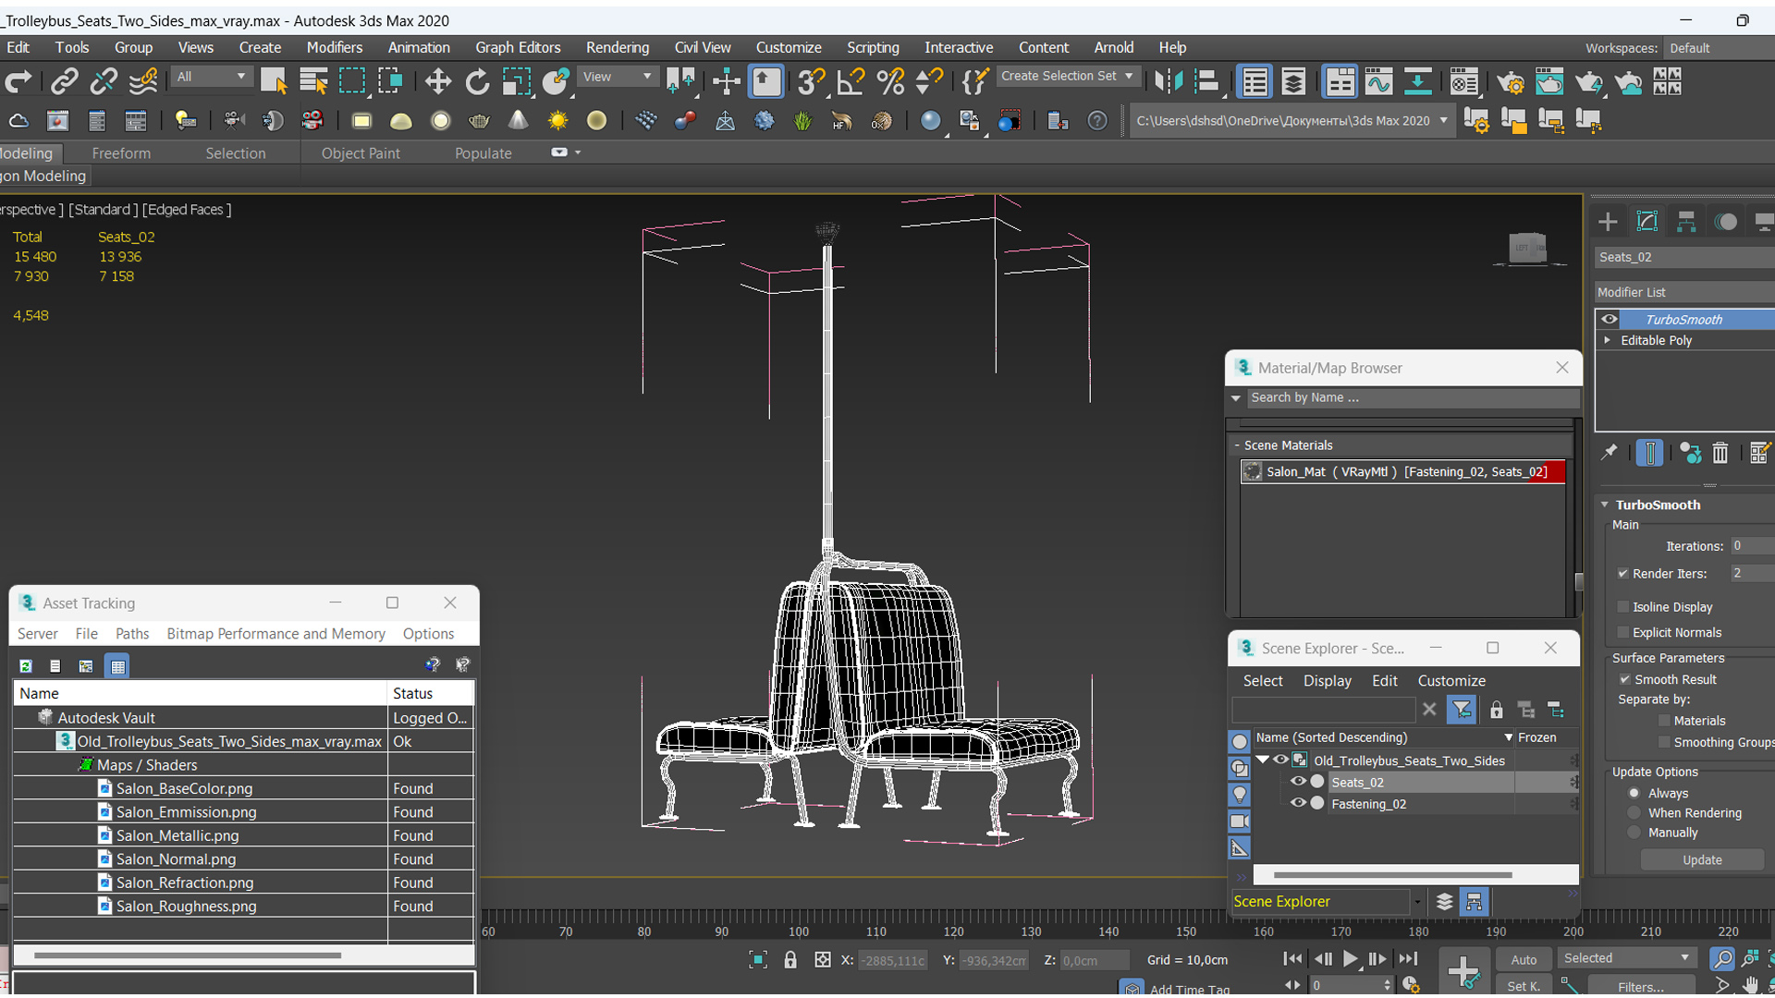Show geometry filter in Scene Explorer sidebar

pyautogui.click(x=1240, y=742)
